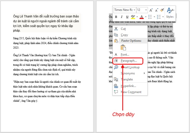The image size is (190, 133).
Task: Apply red font color
Action: (142, 17)
